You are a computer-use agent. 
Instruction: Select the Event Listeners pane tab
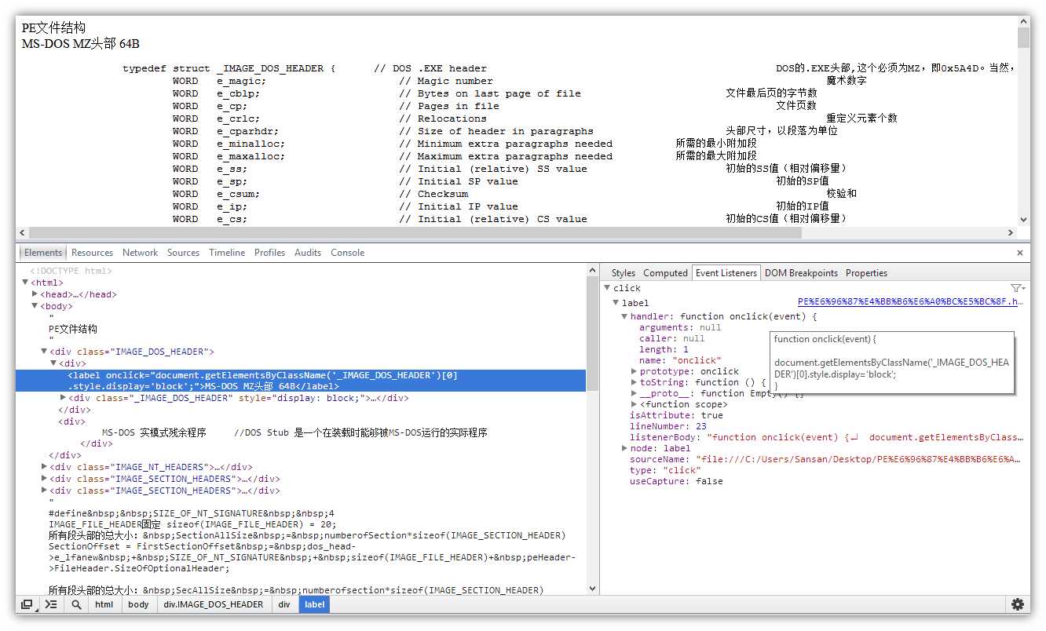726,273
